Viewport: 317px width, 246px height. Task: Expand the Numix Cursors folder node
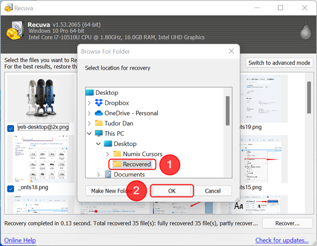[x=108, y=154]
